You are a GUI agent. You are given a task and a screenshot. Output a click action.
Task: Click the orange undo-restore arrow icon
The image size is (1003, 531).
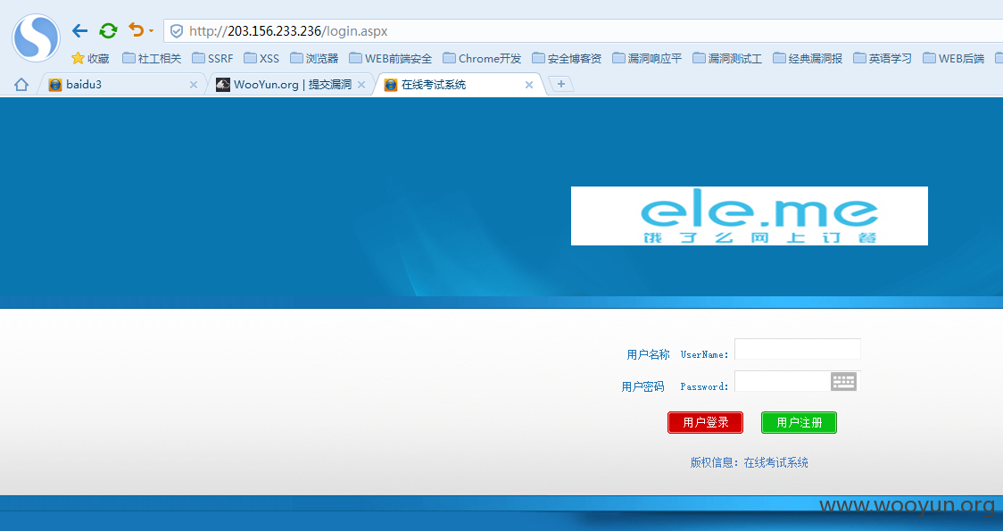[x=136, y=29]
